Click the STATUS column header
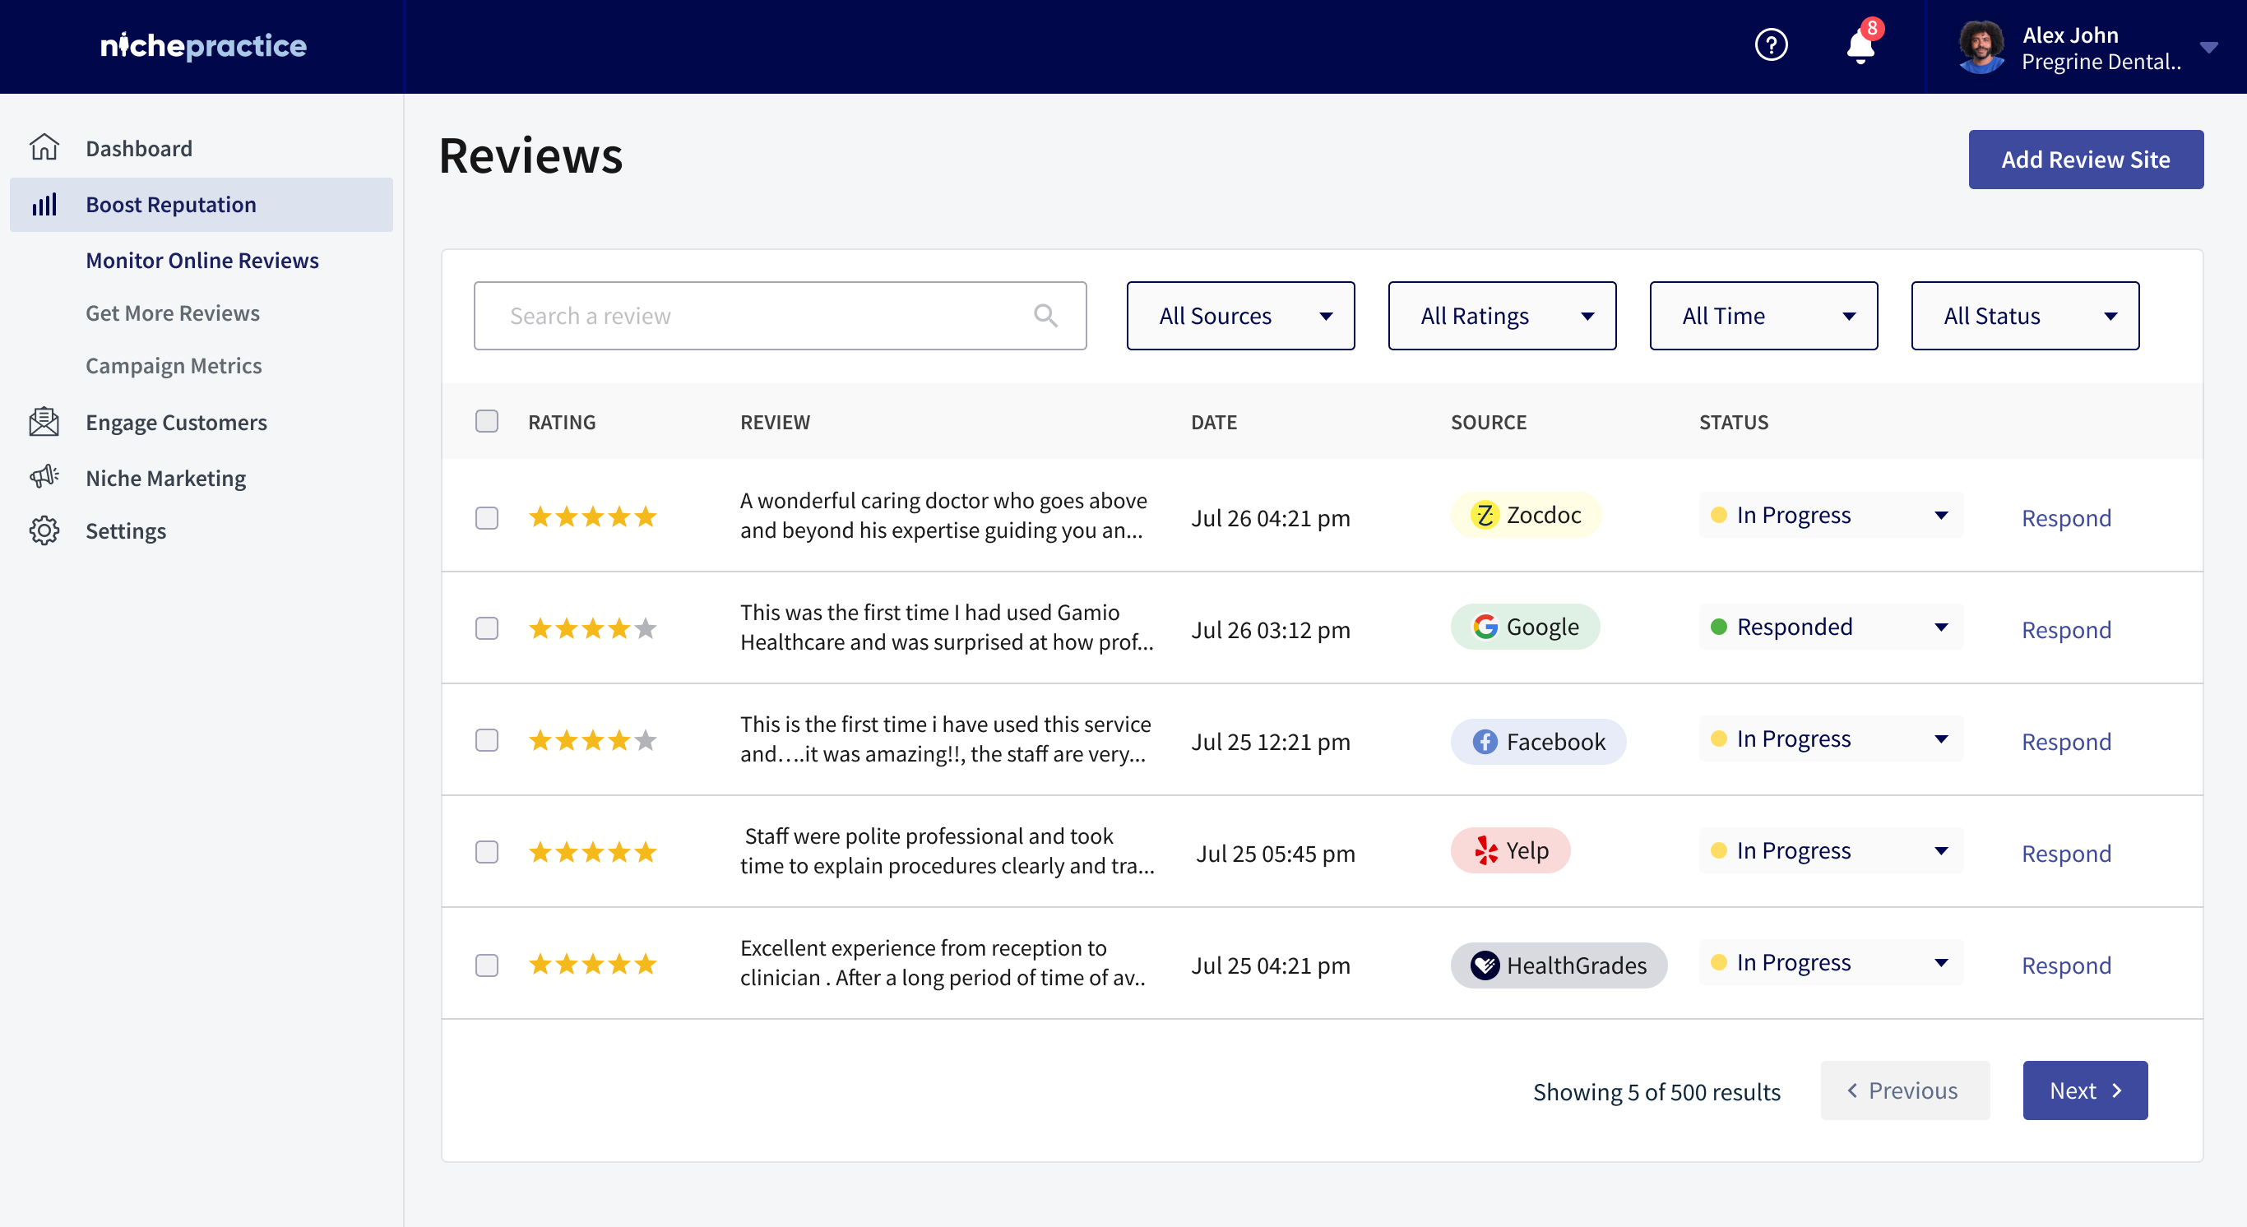Image resolution: width=2247 pixels, height=1227 pixels. click(1733, 422)
